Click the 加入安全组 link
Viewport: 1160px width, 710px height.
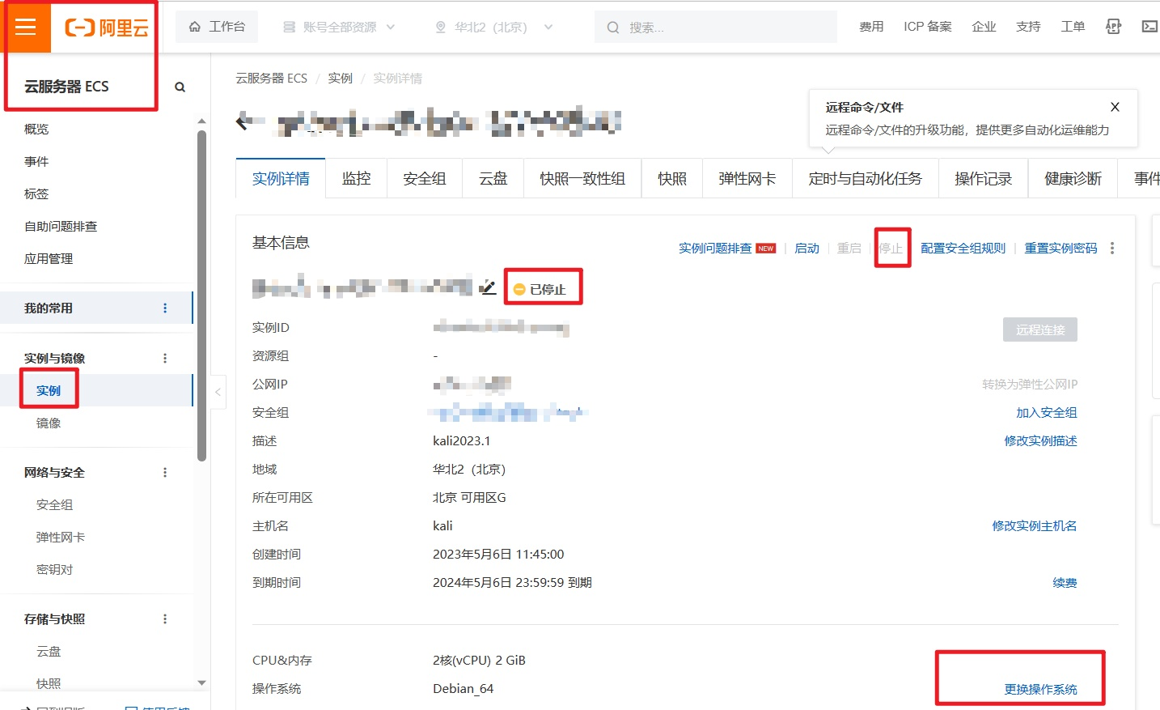coord(1047,413)
